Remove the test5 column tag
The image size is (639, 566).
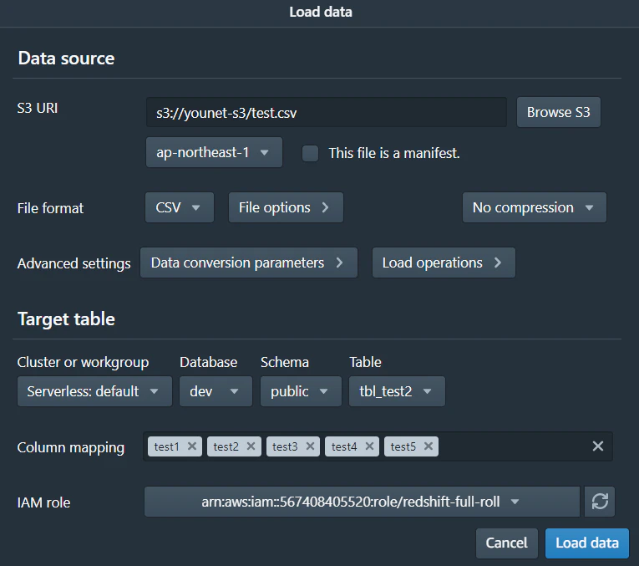point(429,446)
